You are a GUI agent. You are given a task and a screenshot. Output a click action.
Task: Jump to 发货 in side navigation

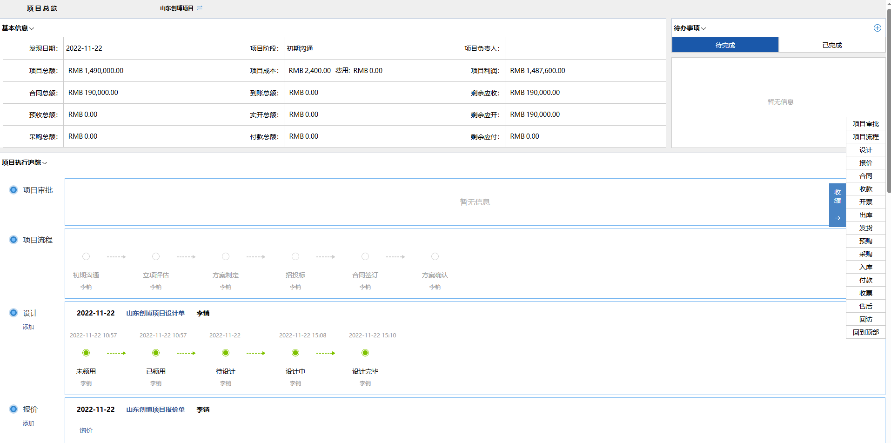pos(865,228)
